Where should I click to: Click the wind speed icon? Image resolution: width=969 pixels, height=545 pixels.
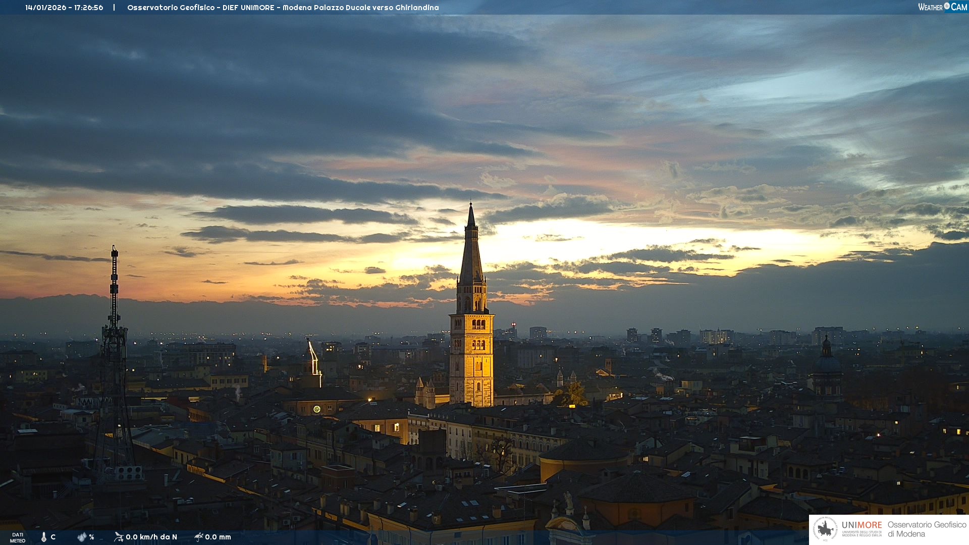click(x=119, y=537)
